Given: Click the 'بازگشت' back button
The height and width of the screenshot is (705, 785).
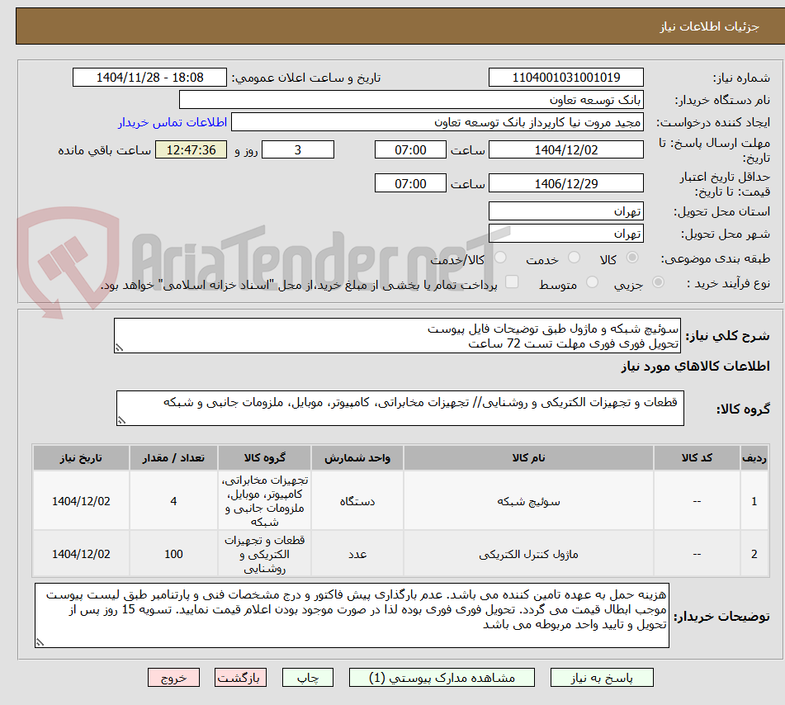Looking at the screenshot, I should [x=240, y=678].
